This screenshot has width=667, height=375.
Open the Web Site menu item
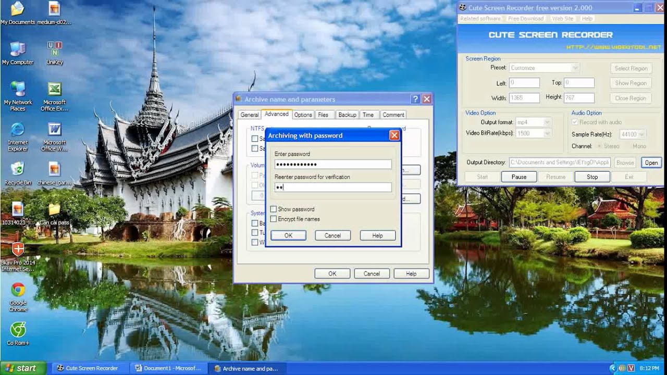(563, 18)
